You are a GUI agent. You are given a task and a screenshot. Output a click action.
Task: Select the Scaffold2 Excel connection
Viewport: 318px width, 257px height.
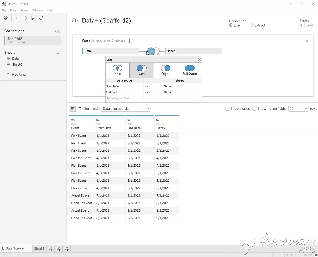point(33,40)
